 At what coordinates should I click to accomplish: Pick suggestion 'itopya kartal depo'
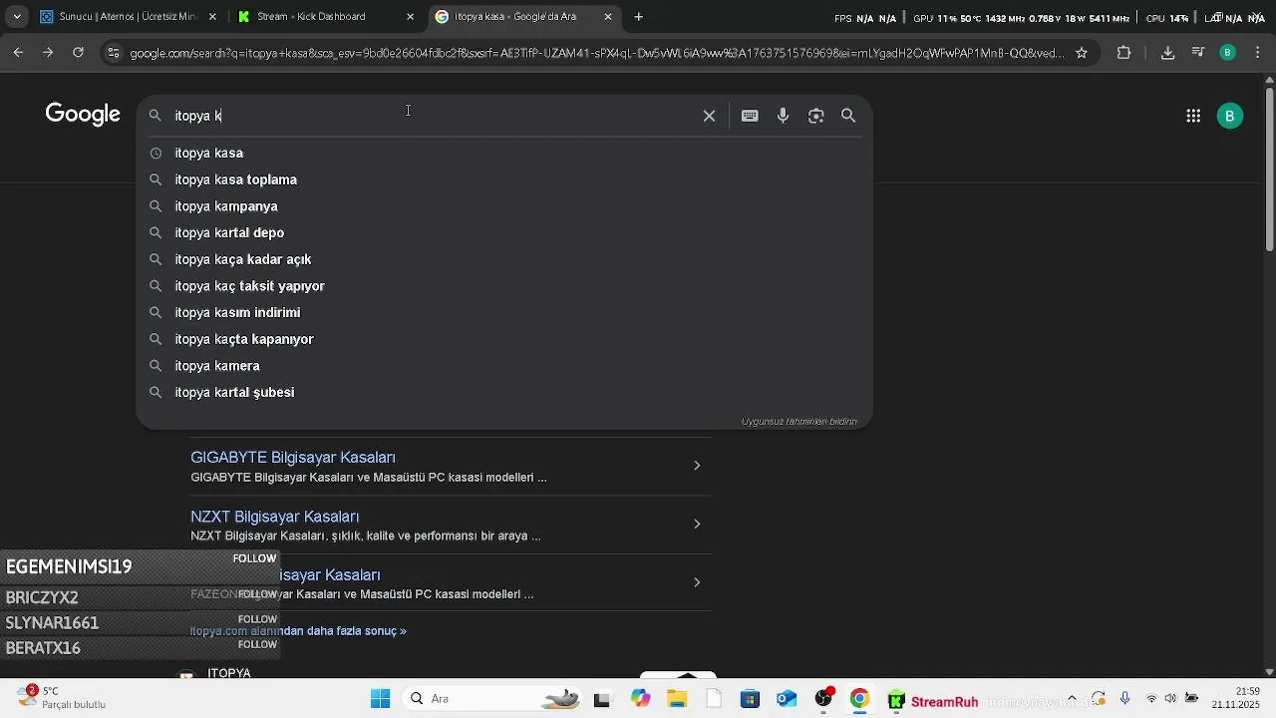point(504,232)
